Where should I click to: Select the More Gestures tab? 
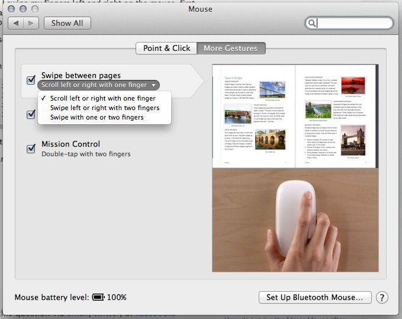click(x=230, y=49)
